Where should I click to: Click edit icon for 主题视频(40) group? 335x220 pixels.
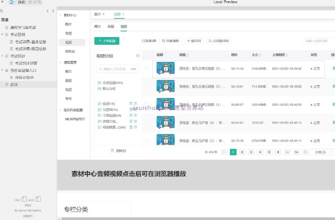pyautogui.click(x=135, y=115)
